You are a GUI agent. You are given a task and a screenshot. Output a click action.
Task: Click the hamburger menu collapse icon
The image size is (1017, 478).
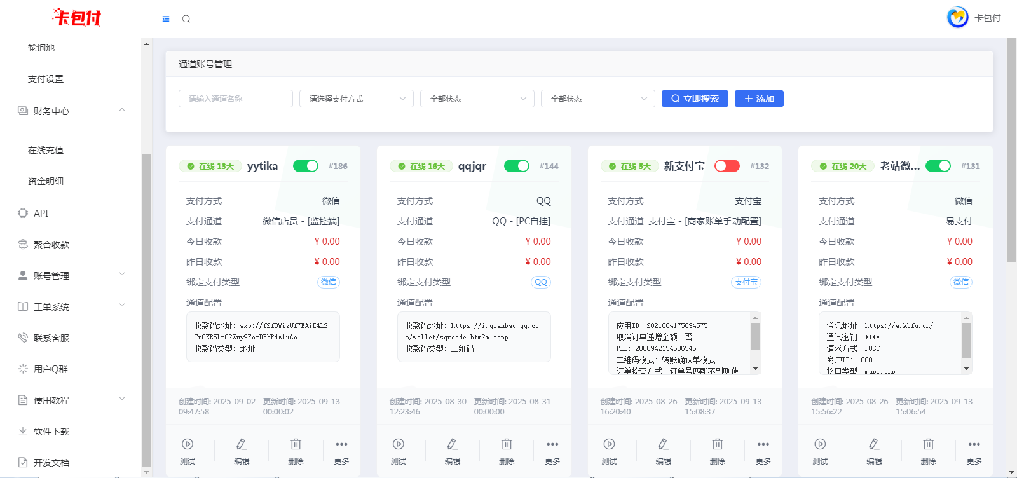tap(166, 19)
